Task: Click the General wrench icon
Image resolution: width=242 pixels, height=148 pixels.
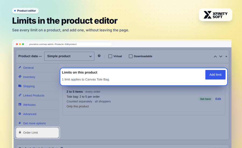Action: pos(20,67)
